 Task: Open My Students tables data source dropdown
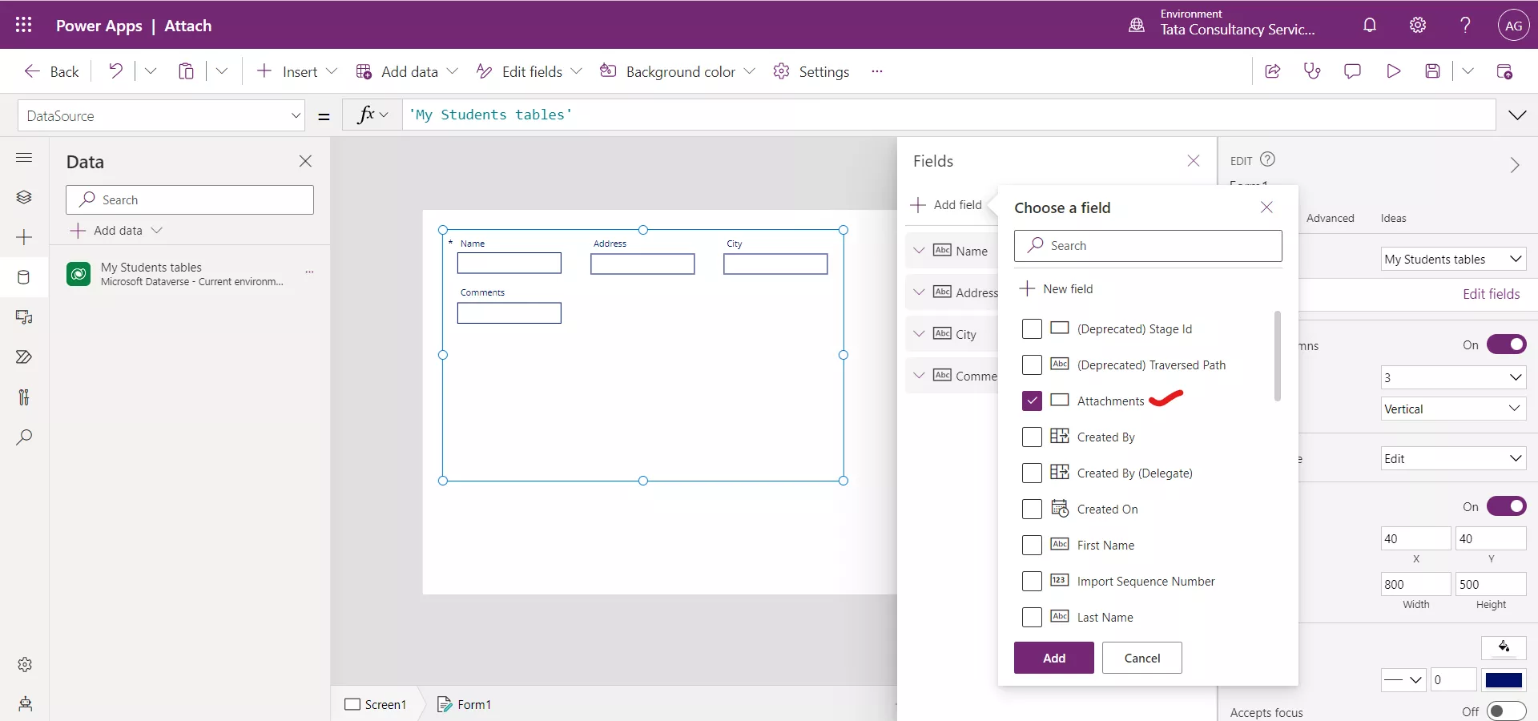pyautogui.click(x=1453, y=259)
